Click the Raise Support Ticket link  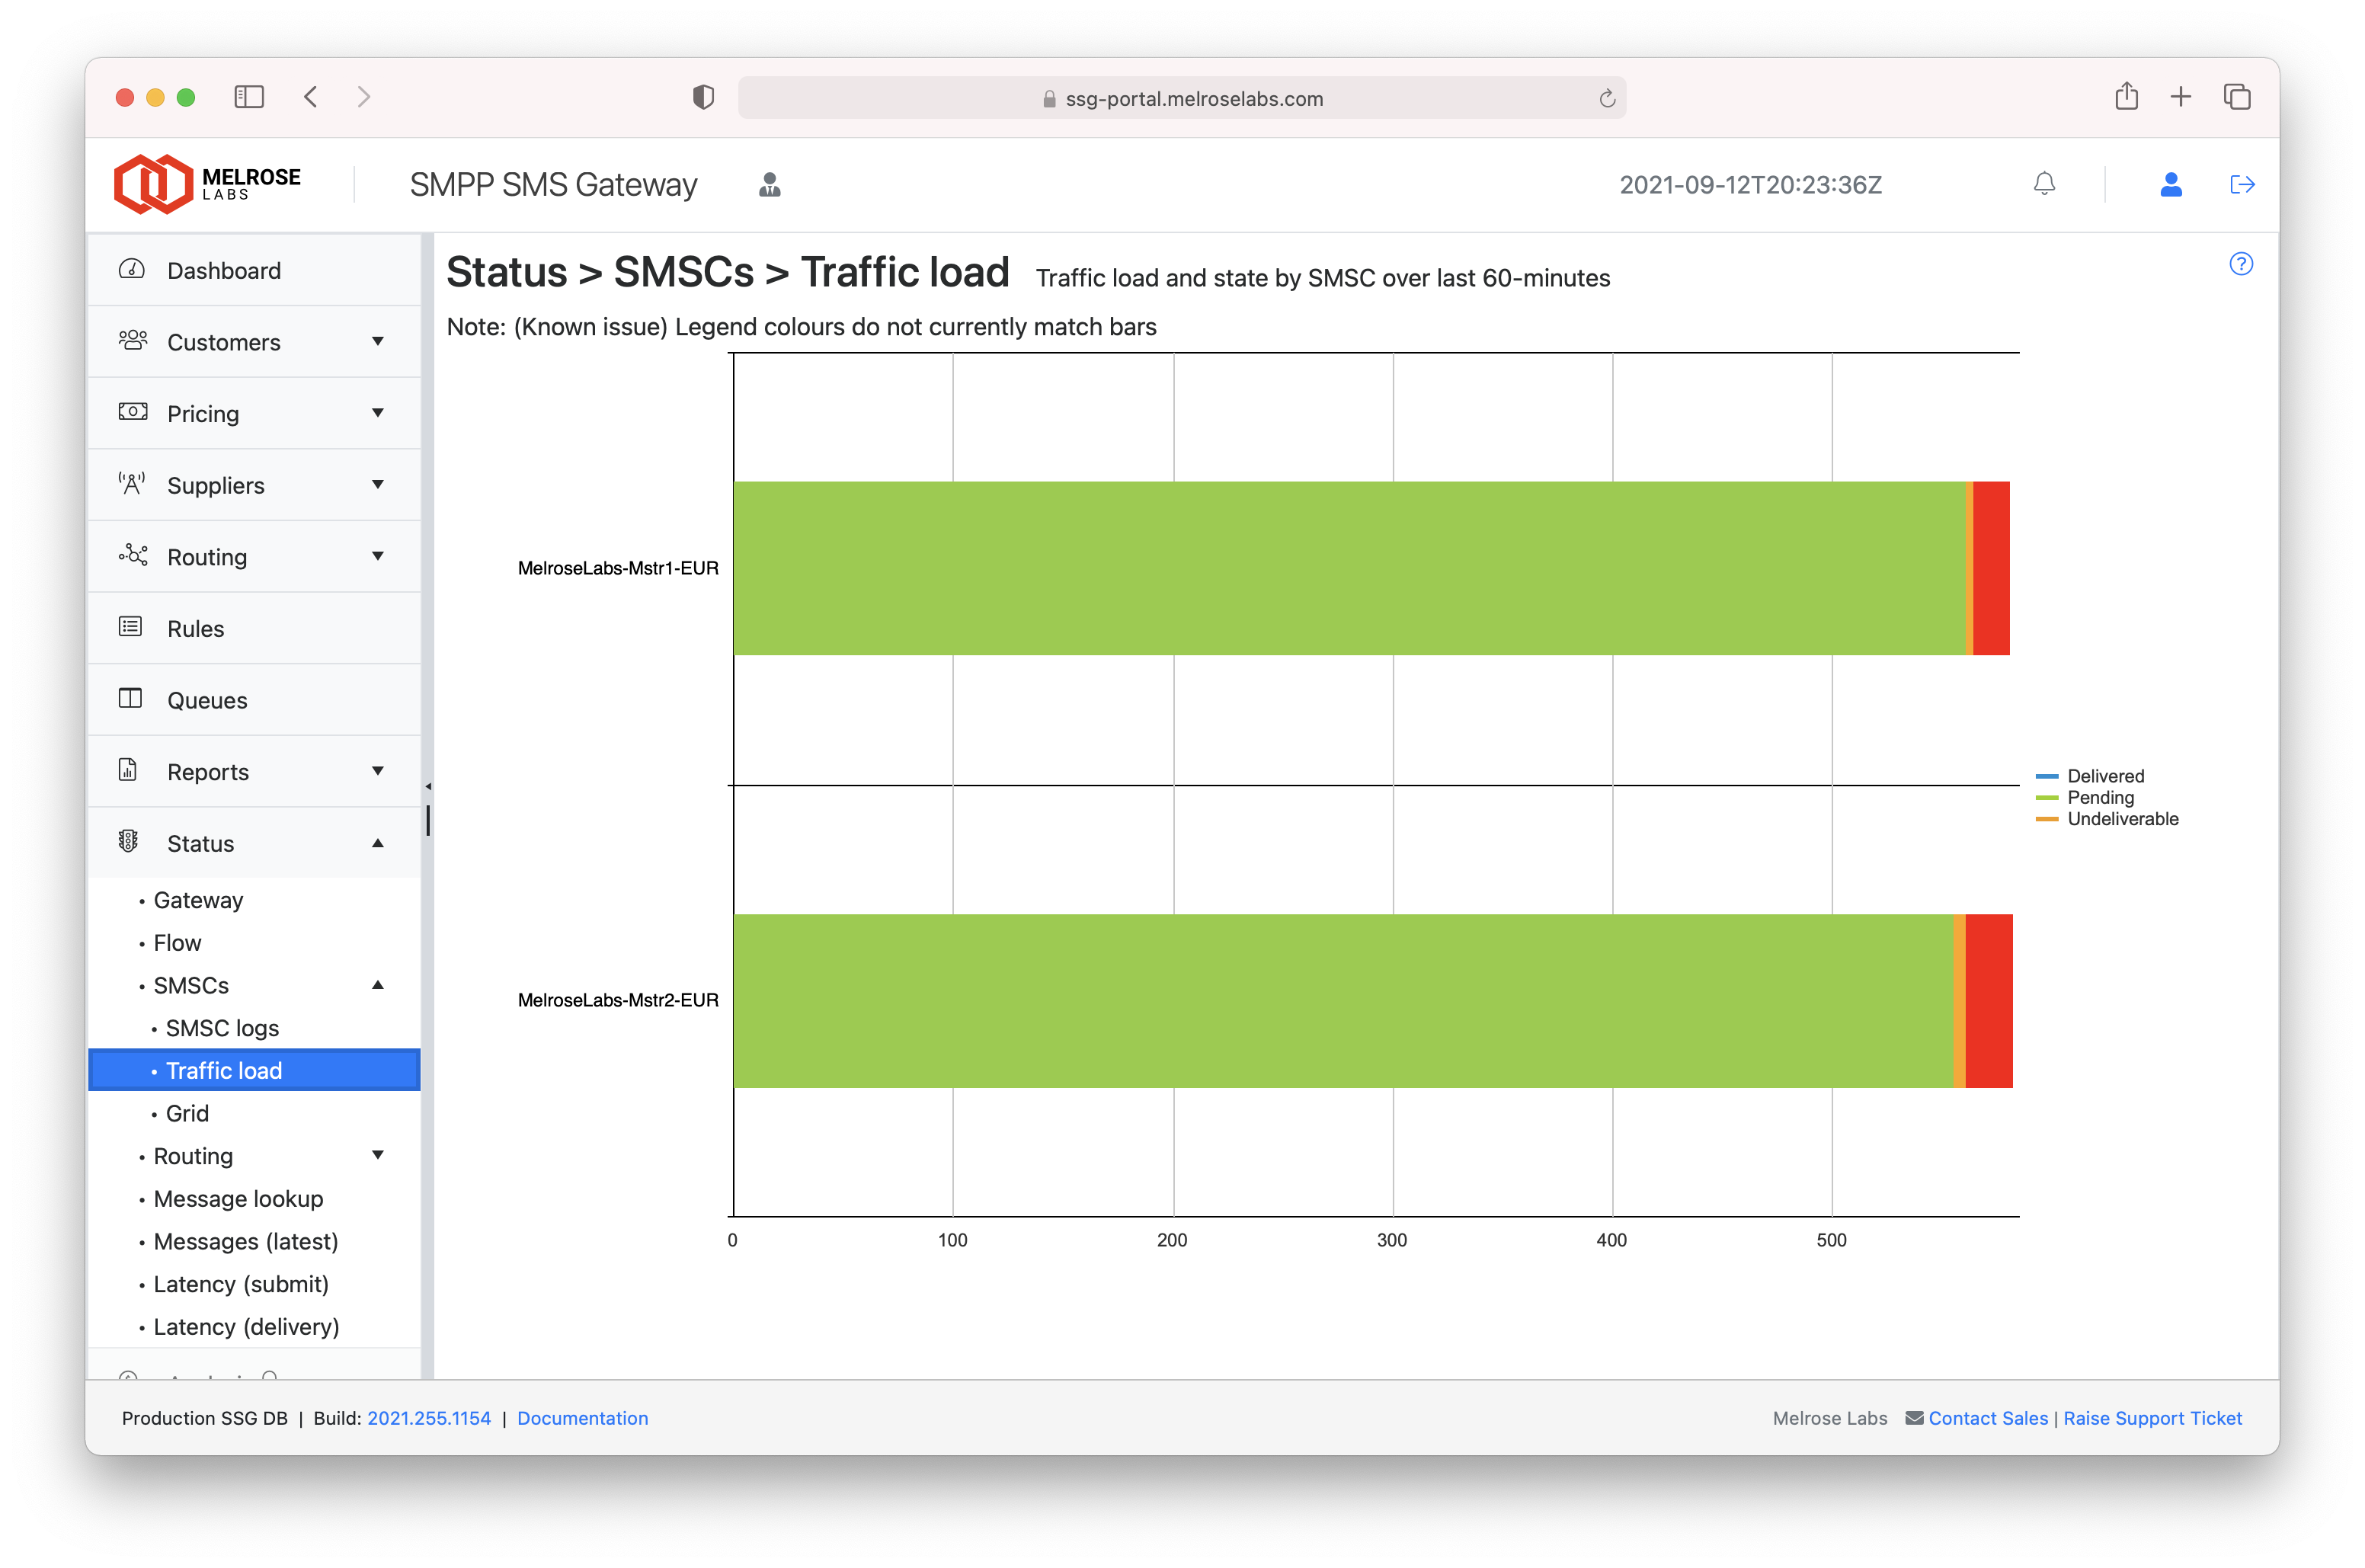point(2152,1418)
